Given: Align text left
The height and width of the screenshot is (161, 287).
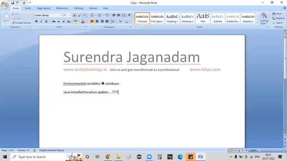Looking at the screenshot, I should [x=92, y=21].
